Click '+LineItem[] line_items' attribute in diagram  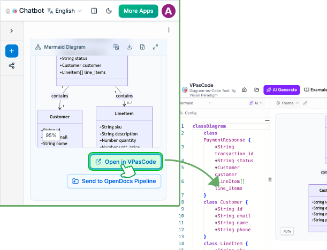coord(82,72)
